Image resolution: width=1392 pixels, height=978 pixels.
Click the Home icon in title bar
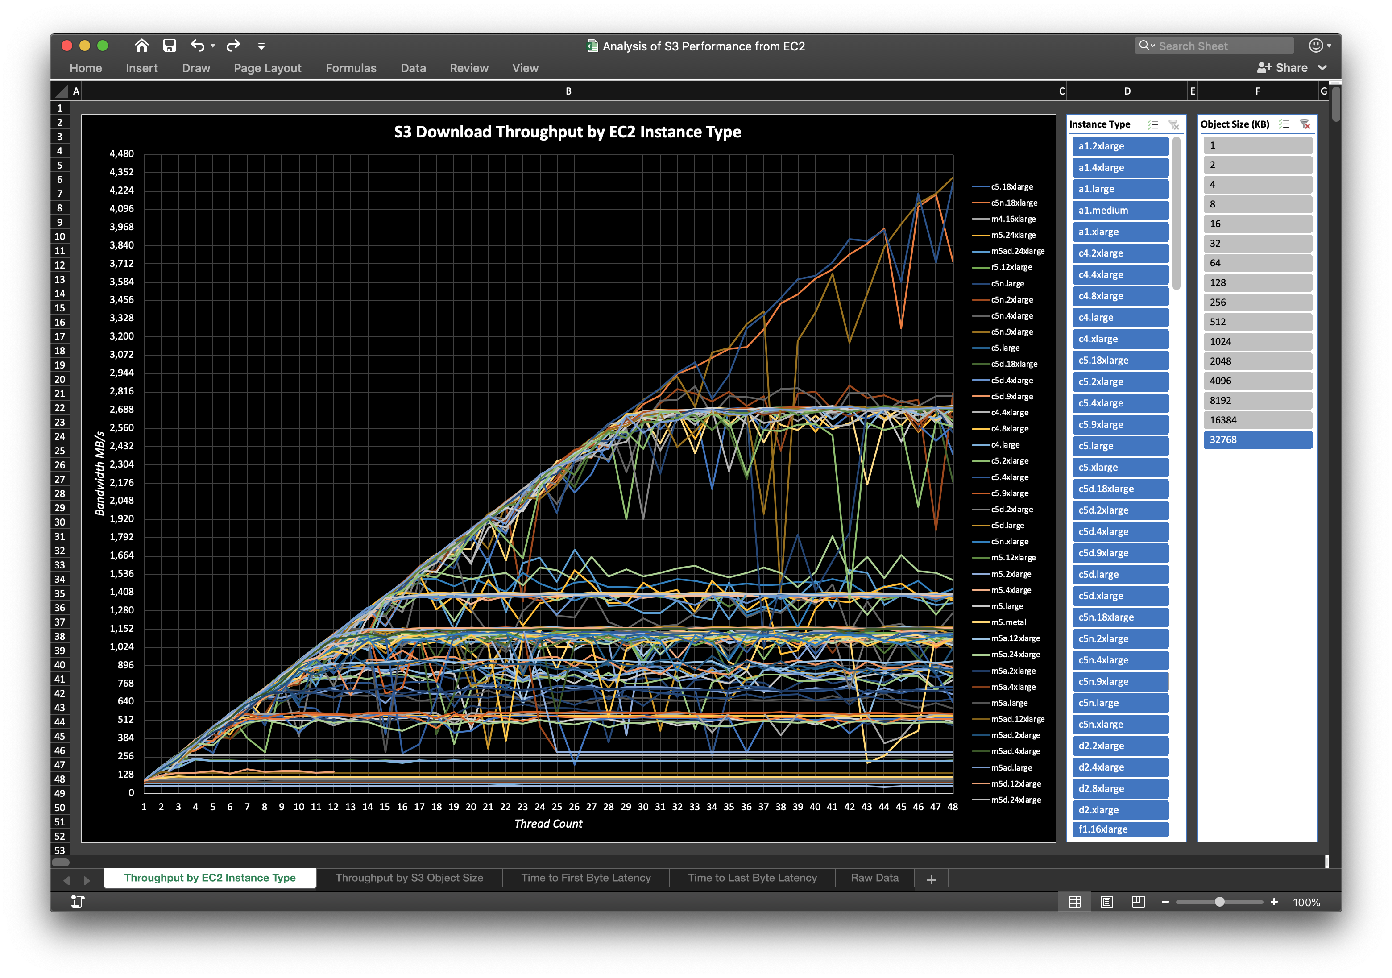pos(141,46)
